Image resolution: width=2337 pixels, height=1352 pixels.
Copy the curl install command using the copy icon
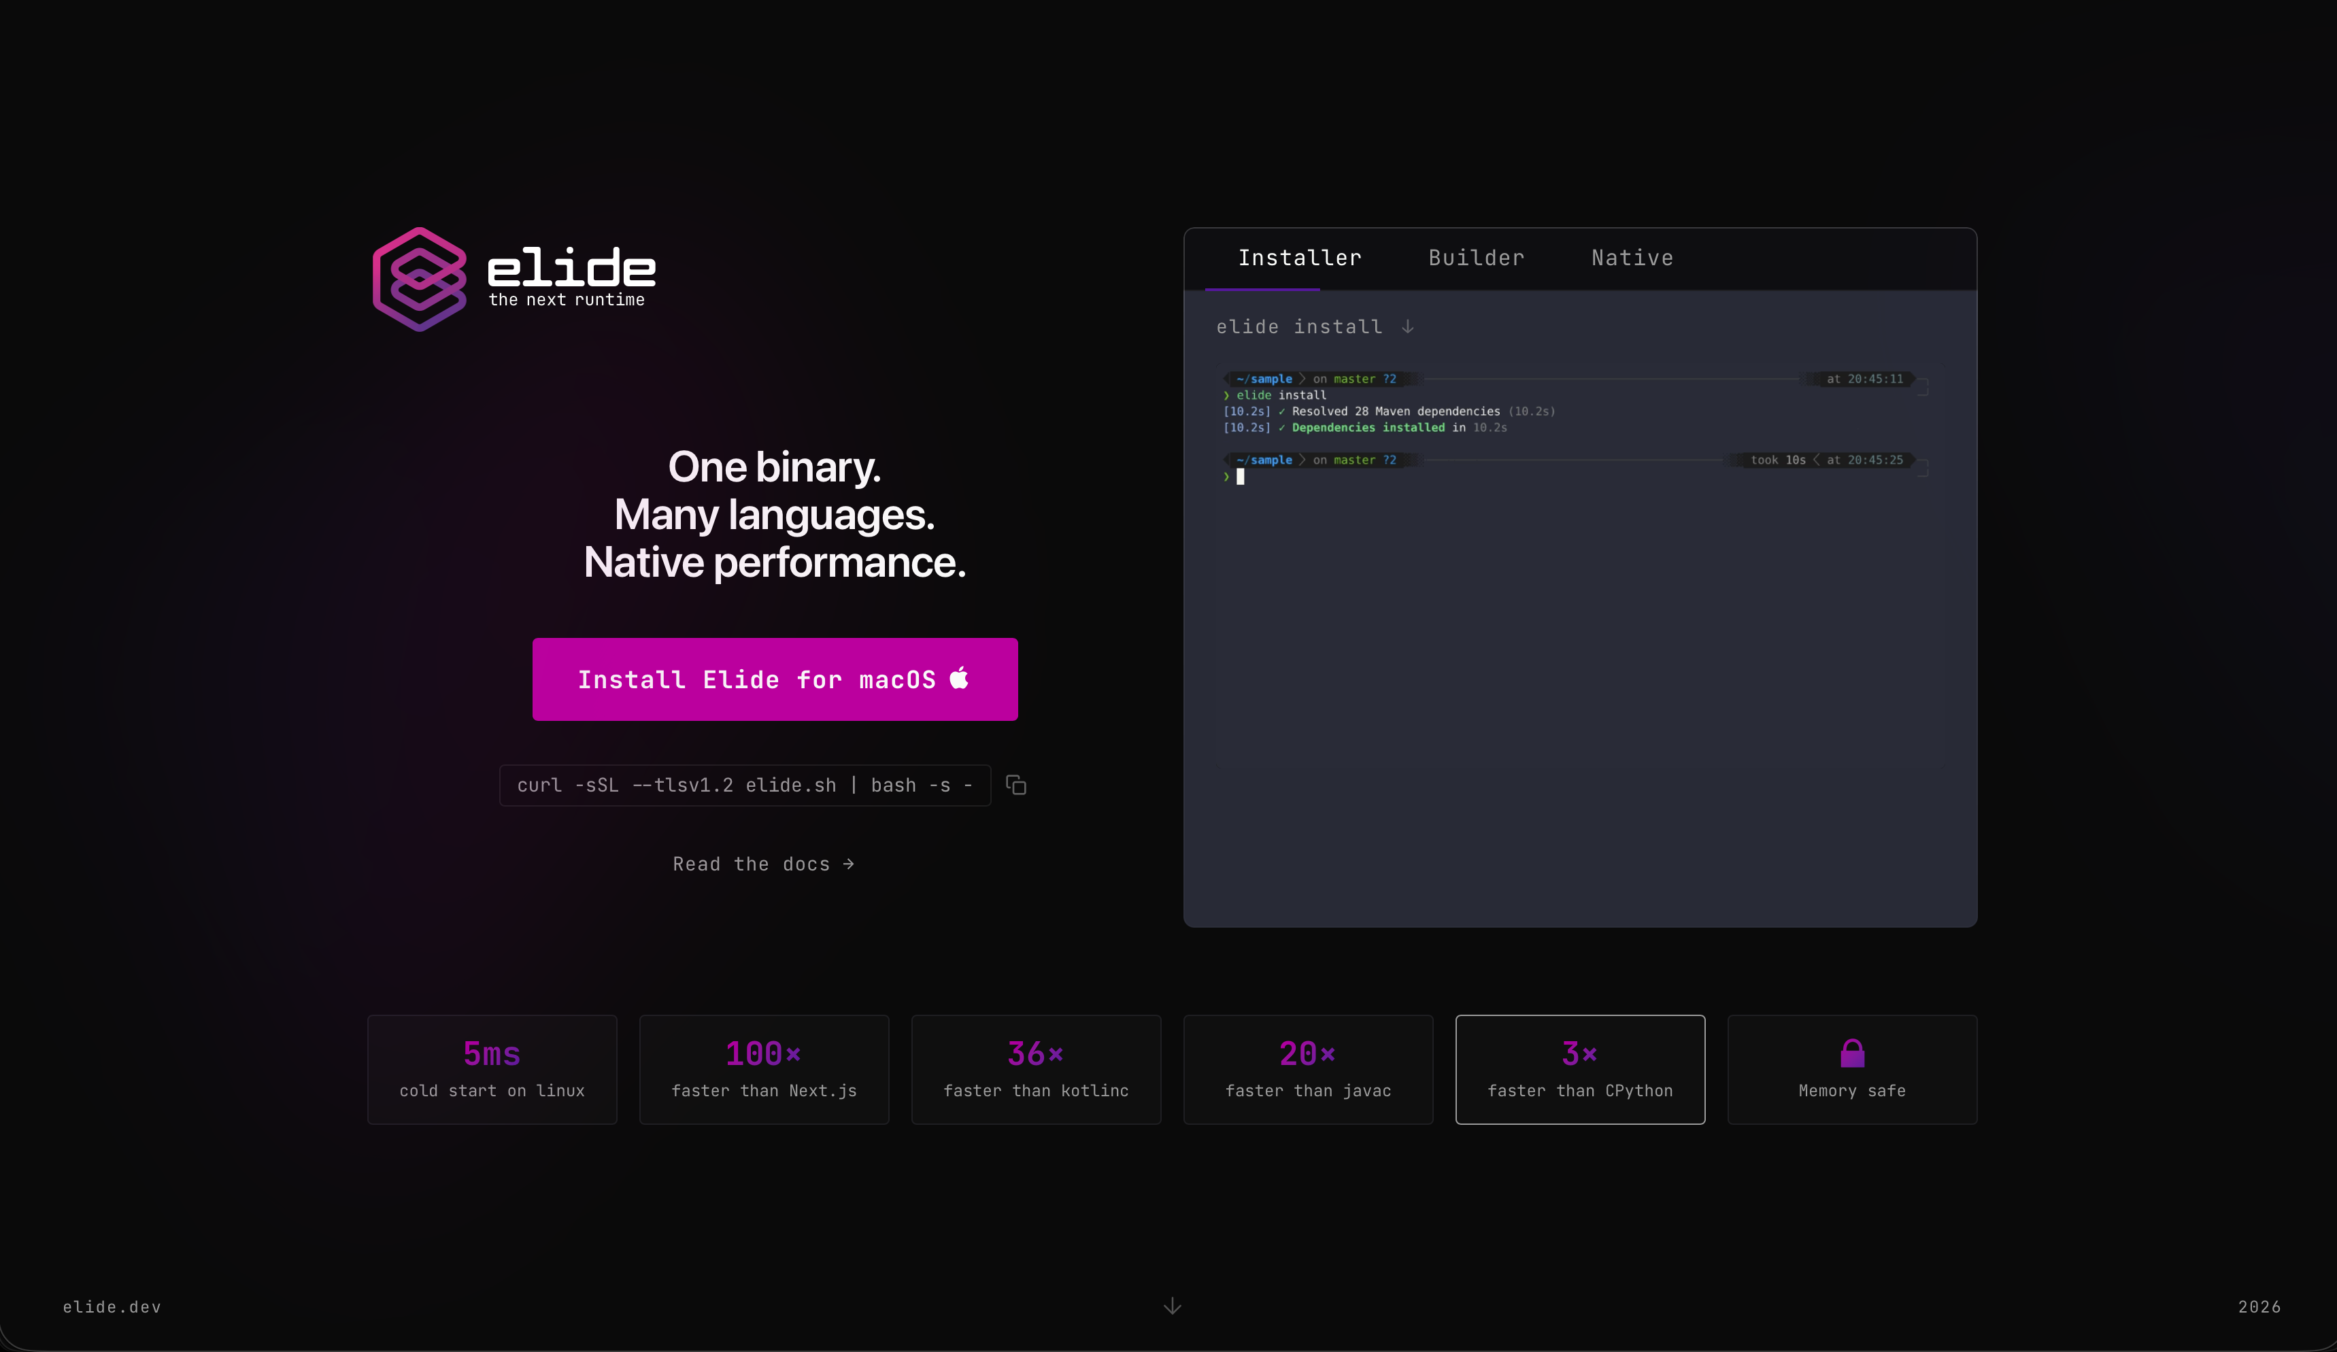[x=1016, y=785]
